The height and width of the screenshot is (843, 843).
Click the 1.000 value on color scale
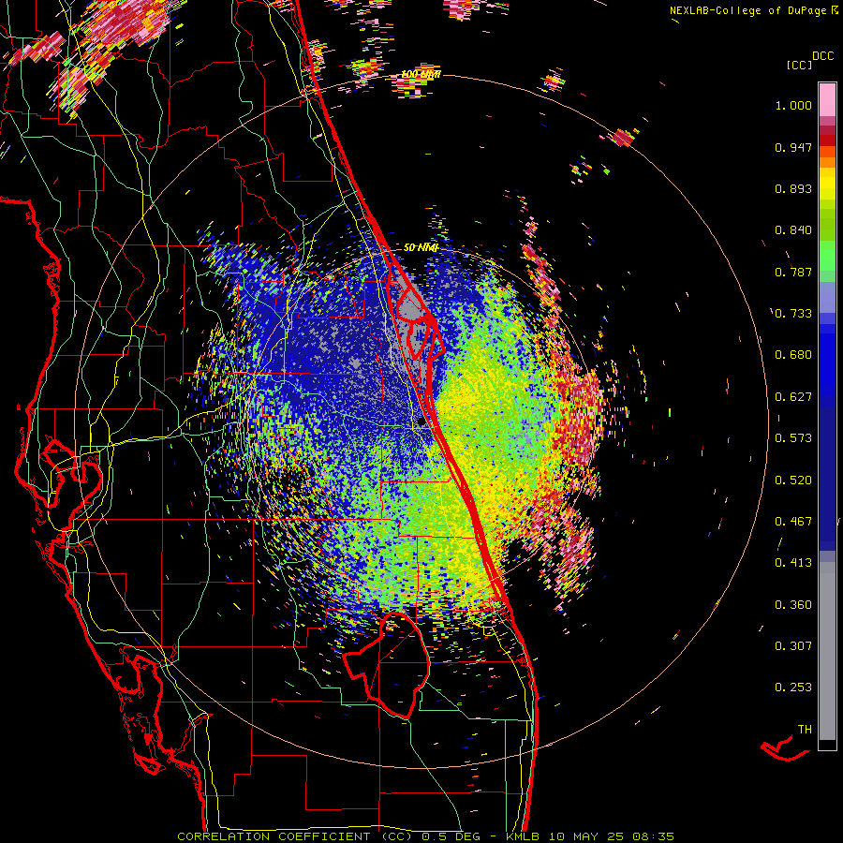(x=793, y=105)
